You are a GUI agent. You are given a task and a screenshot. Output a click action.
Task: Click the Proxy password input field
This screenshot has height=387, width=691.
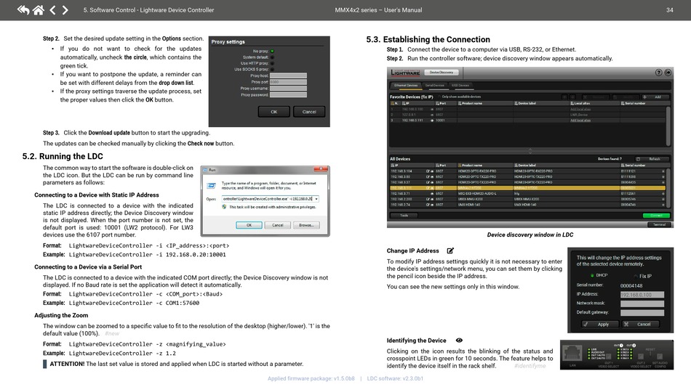pyautogui.click(x=288, y=94)
